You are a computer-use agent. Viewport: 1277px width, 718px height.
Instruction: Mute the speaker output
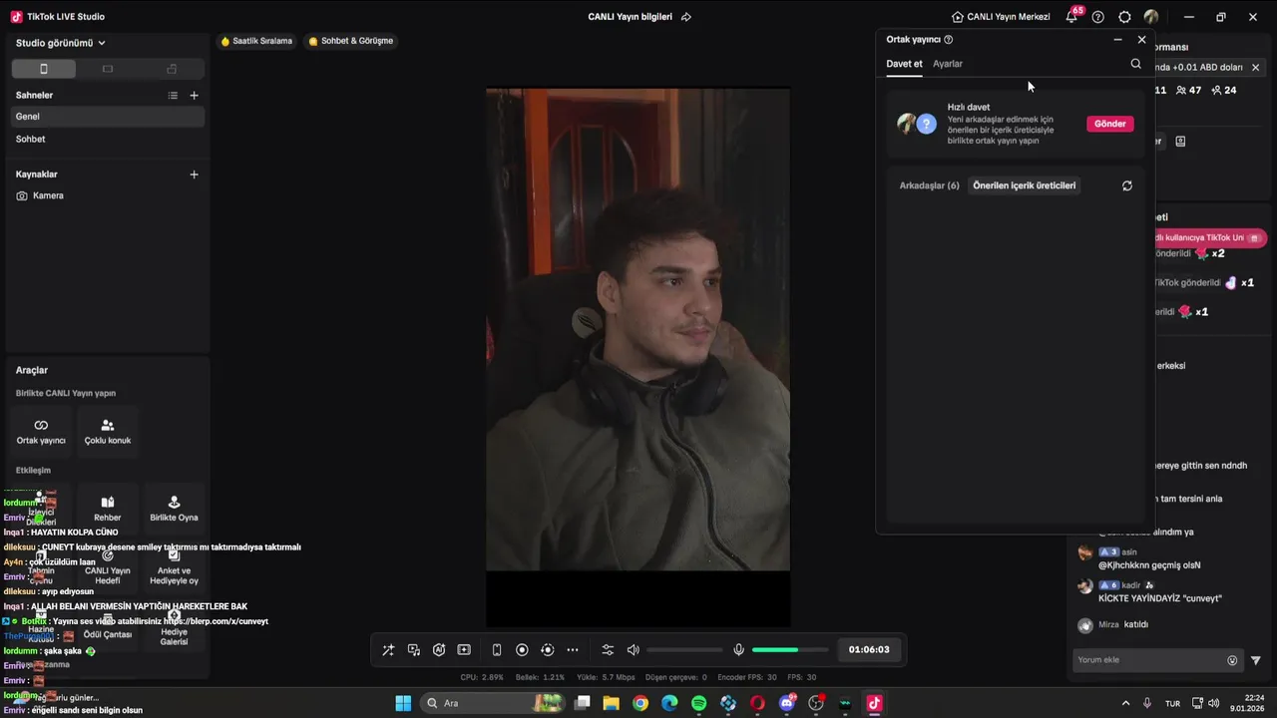point(633,650)
